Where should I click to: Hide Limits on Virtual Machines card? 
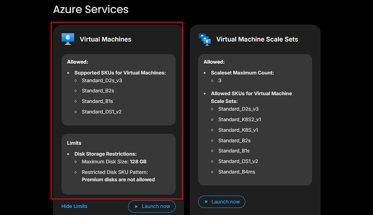tap(74, 206)
